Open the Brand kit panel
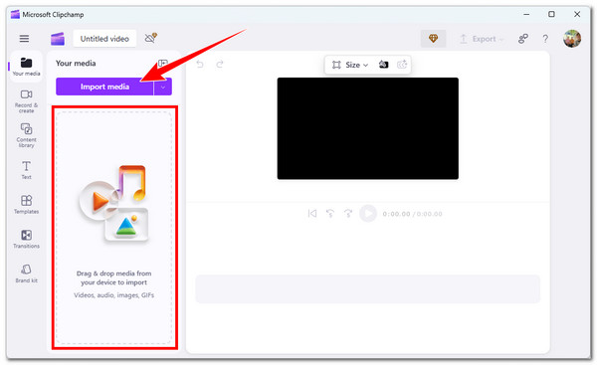Image resolution: width=597 pixels, height=365 pixels. (26, 274)
